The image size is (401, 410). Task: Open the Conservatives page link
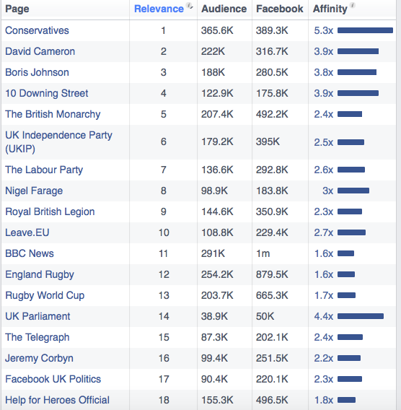[x=37, y=30]
